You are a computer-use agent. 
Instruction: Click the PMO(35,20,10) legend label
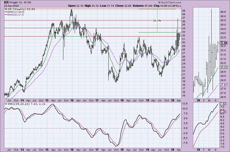click(x=19, y=104)
